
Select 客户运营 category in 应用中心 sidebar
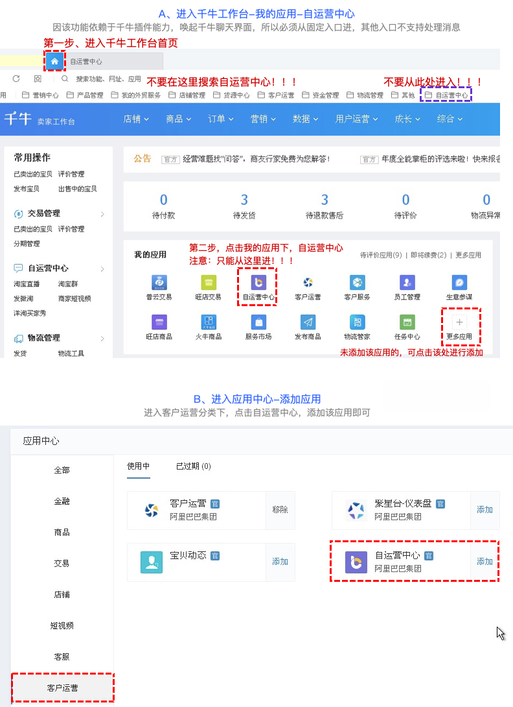pyautogui.click(x=62, y=688)
